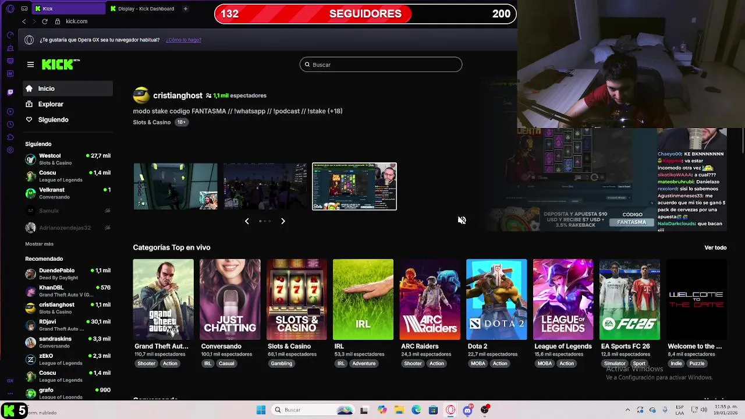Expand followed channels with Mostrar más

point(39,244)
